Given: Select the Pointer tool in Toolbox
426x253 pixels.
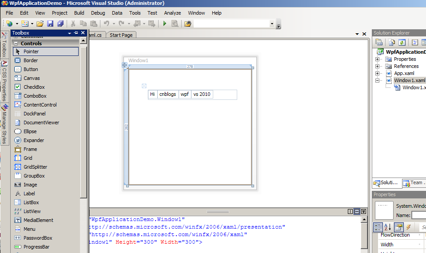Looking at the screenshot, I should (46, 51).
